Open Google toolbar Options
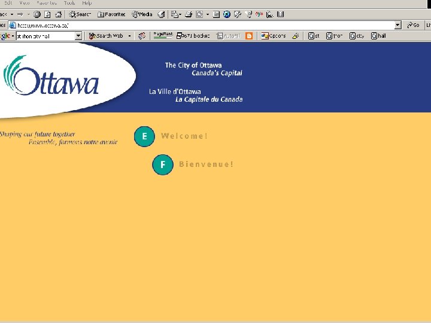Screen dimensions: 431x323 tap(274, 36)
